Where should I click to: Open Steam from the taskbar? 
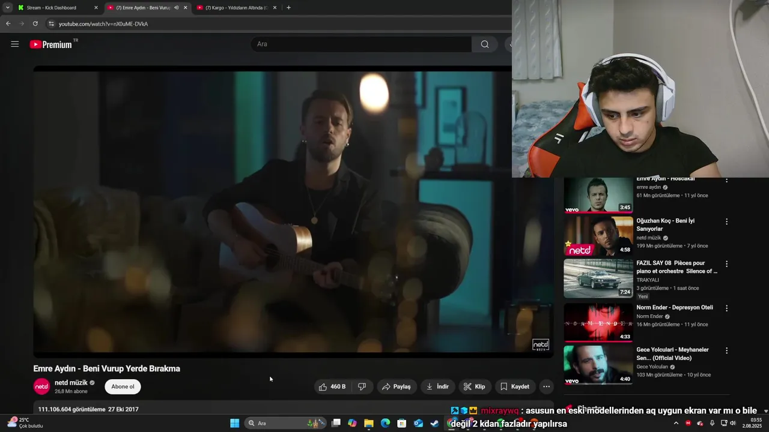pos(434,423)
